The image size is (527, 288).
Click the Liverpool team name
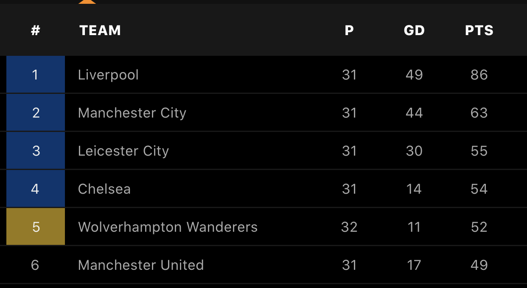[108, 75]
